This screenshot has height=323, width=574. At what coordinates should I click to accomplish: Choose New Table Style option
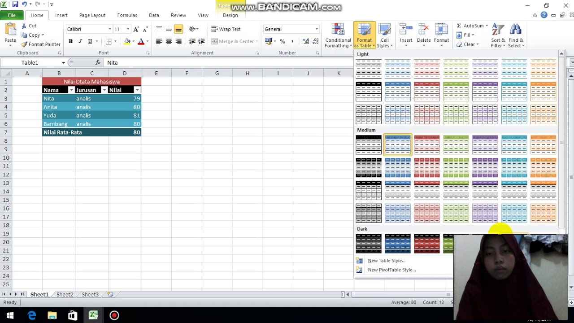[387, 261]
